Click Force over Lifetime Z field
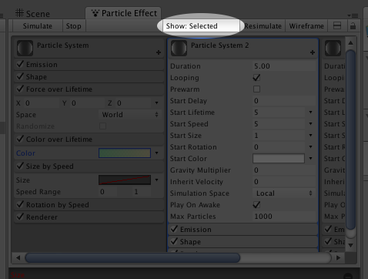The height and width of the screenshot is (279, 368). (133, 103)
